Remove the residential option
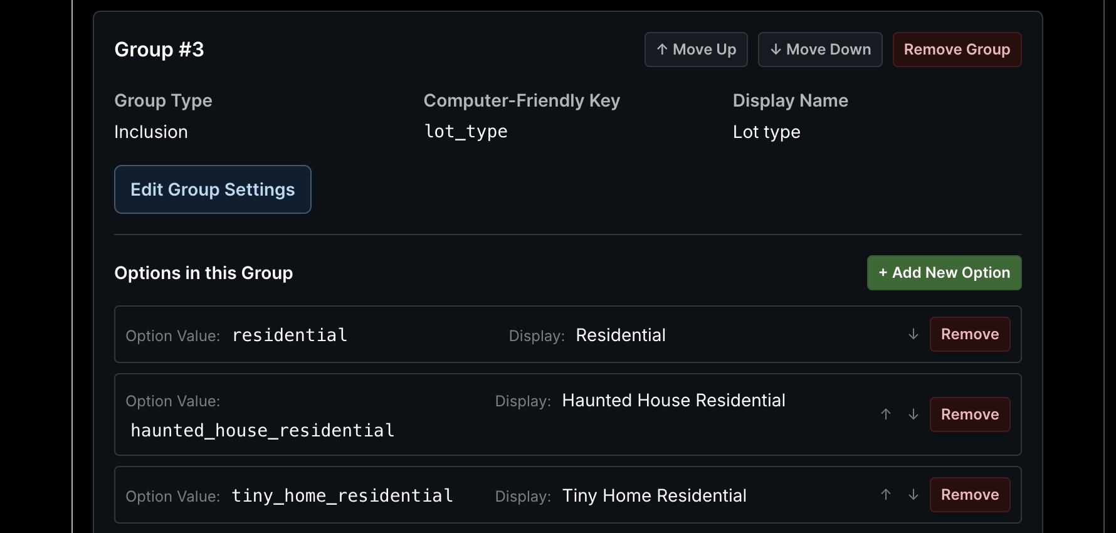This screenshot has height=533, width=1116. coord(970,334)
